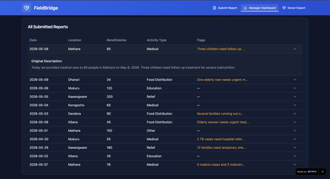
Task: Click the Manager Dashboard chart icon
Action: 245,8
